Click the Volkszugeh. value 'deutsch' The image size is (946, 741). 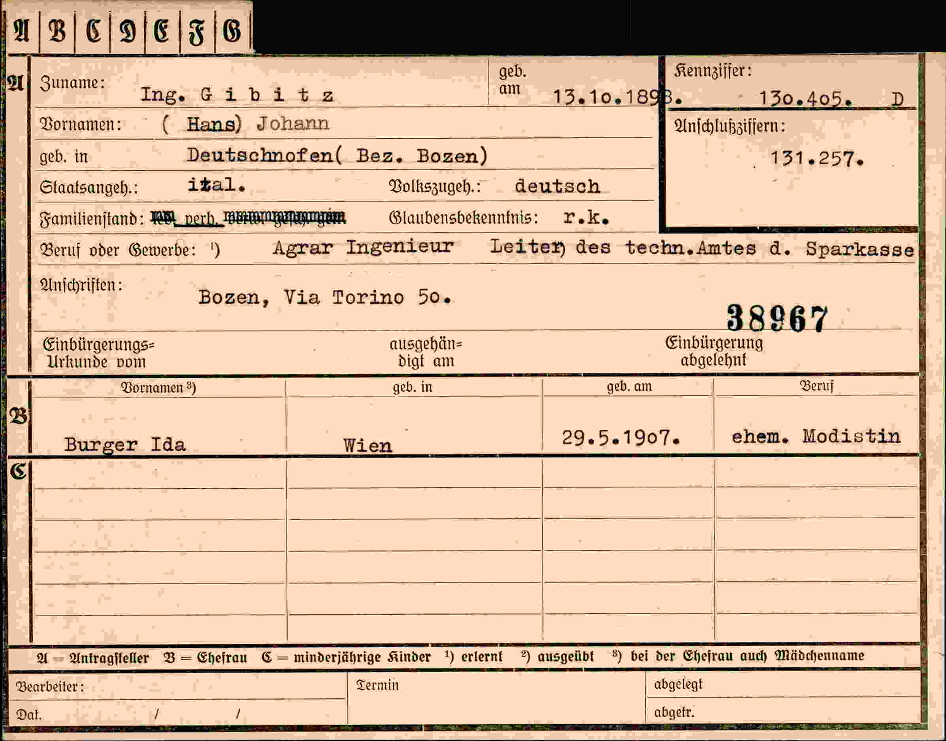[x=557, y=186]
